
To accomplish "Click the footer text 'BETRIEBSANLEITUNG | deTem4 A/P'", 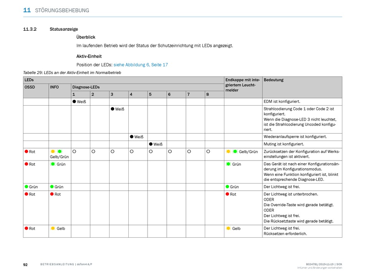I will point(66,265).
